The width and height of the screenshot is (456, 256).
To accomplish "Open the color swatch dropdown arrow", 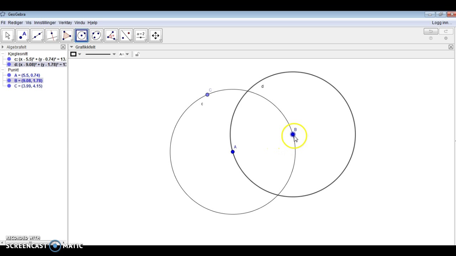I will [x=79, y=54].
